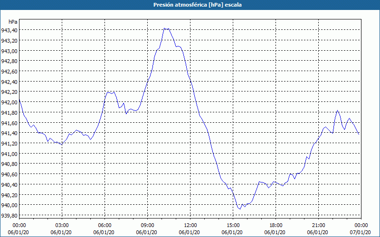Select the 941,80 axis value
This screenshot has height=237, width=380.
[9, 112]
